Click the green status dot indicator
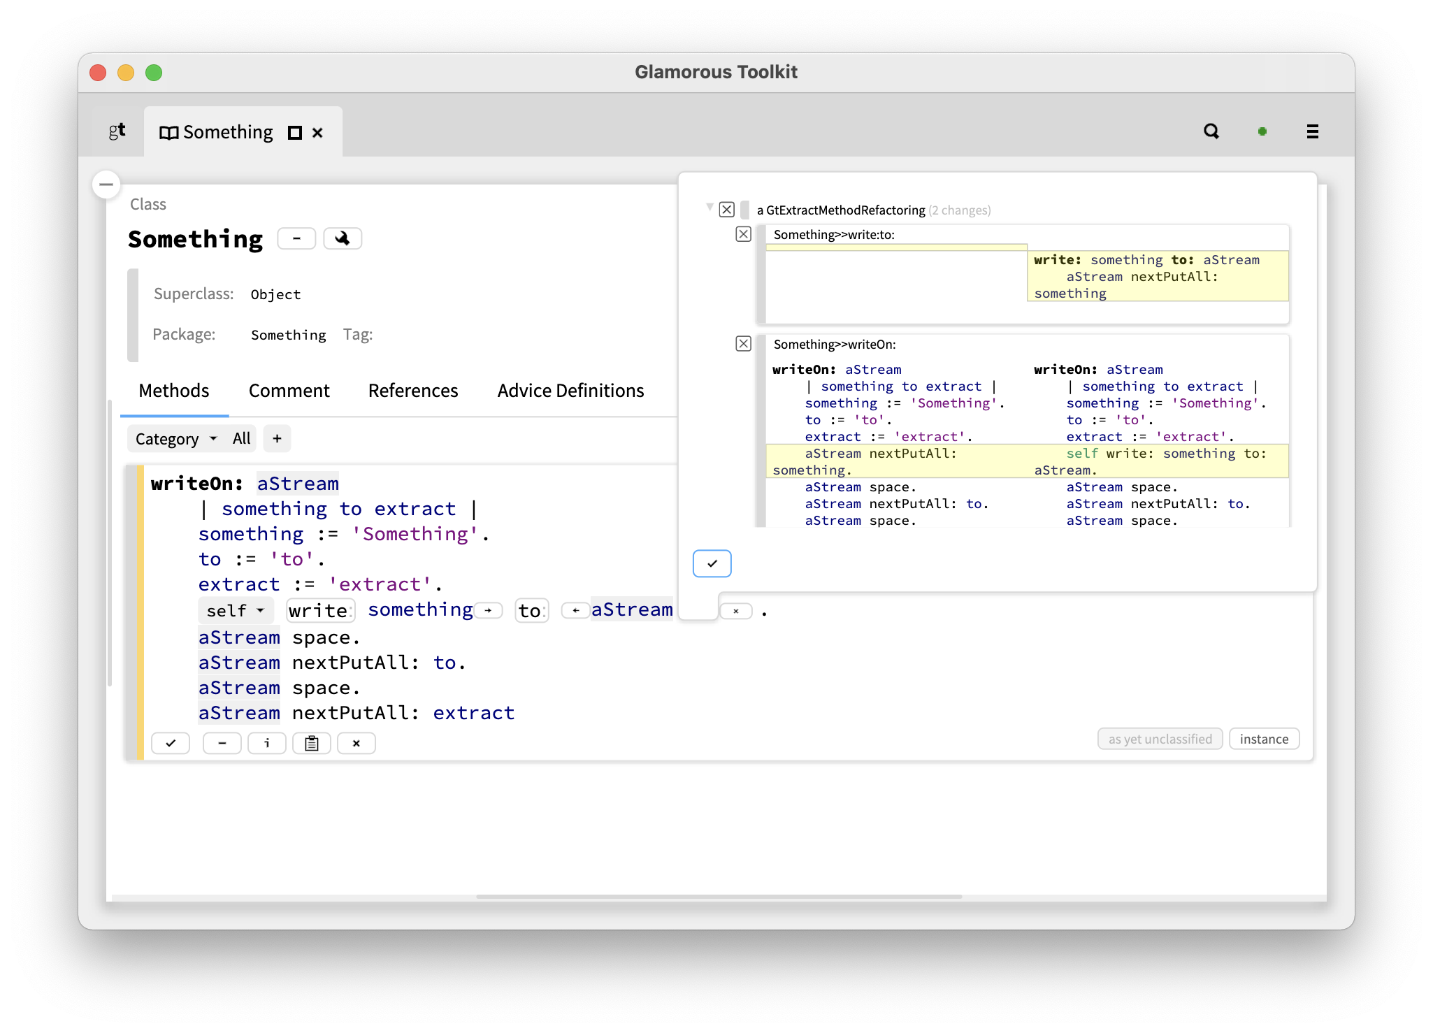 (x=1262, y=131)
